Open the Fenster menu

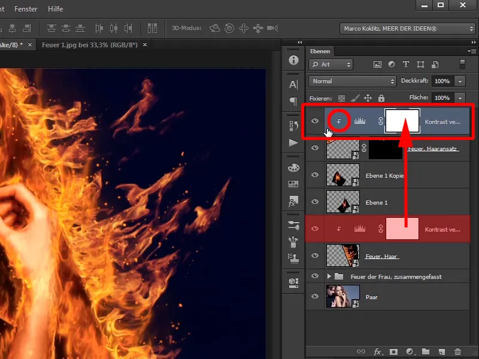26,9
